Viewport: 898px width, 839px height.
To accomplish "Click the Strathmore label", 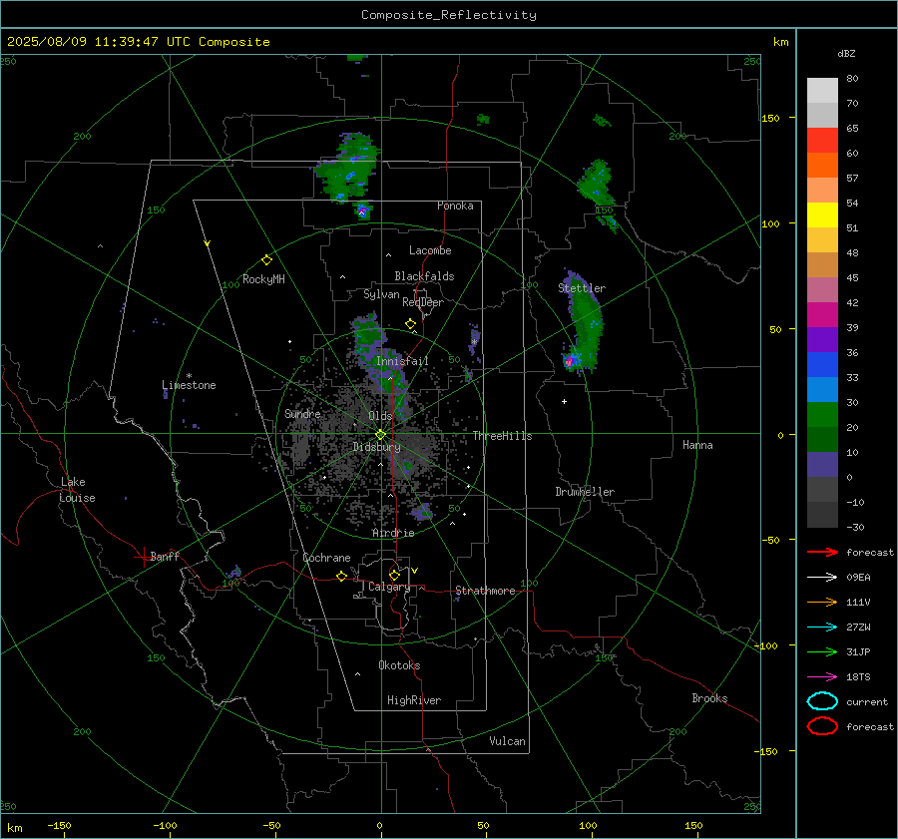I will 485,591.
